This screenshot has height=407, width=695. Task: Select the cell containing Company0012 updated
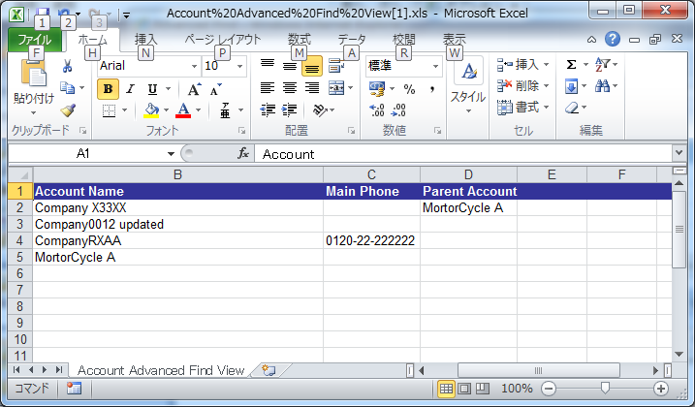tap(177, 224)
